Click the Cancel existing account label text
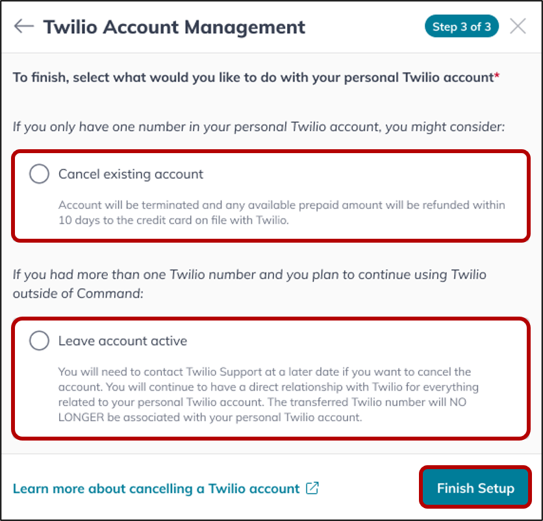543x521 pixels. tap(131, 174)
